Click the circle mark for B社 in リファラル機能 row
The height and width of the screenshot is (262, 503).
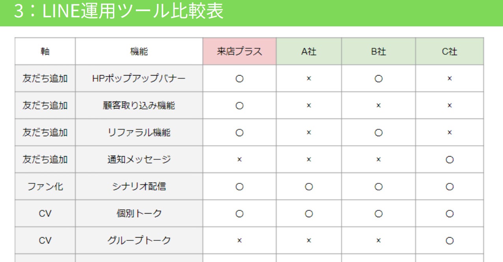click(x=378, y=133)
